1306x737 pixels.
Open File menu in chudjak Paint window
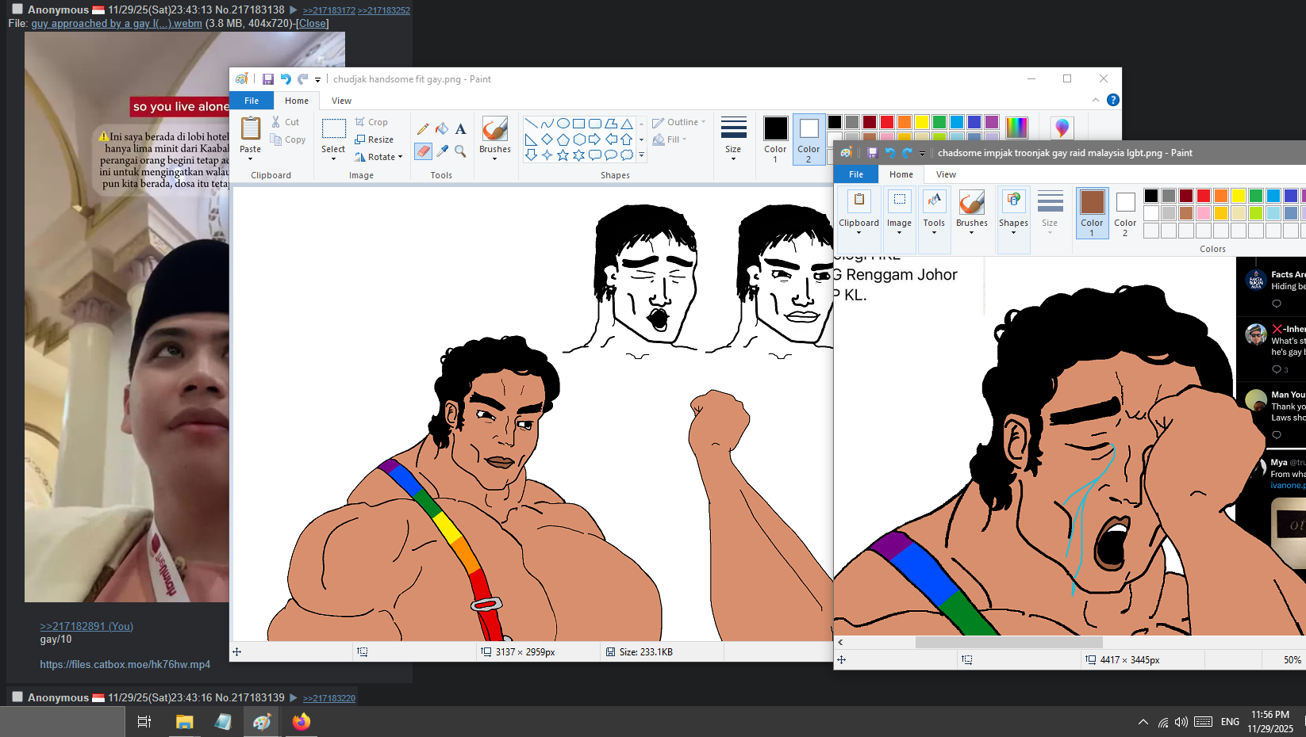(252, 101)
